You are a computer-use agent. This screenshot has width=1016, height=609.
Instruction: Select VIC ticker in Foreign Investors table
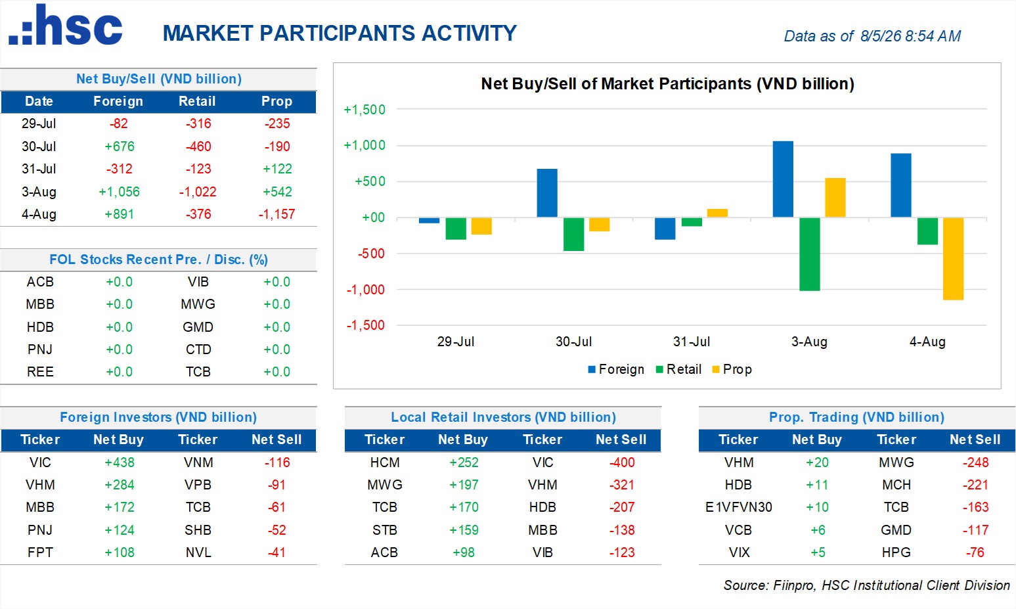40,462
